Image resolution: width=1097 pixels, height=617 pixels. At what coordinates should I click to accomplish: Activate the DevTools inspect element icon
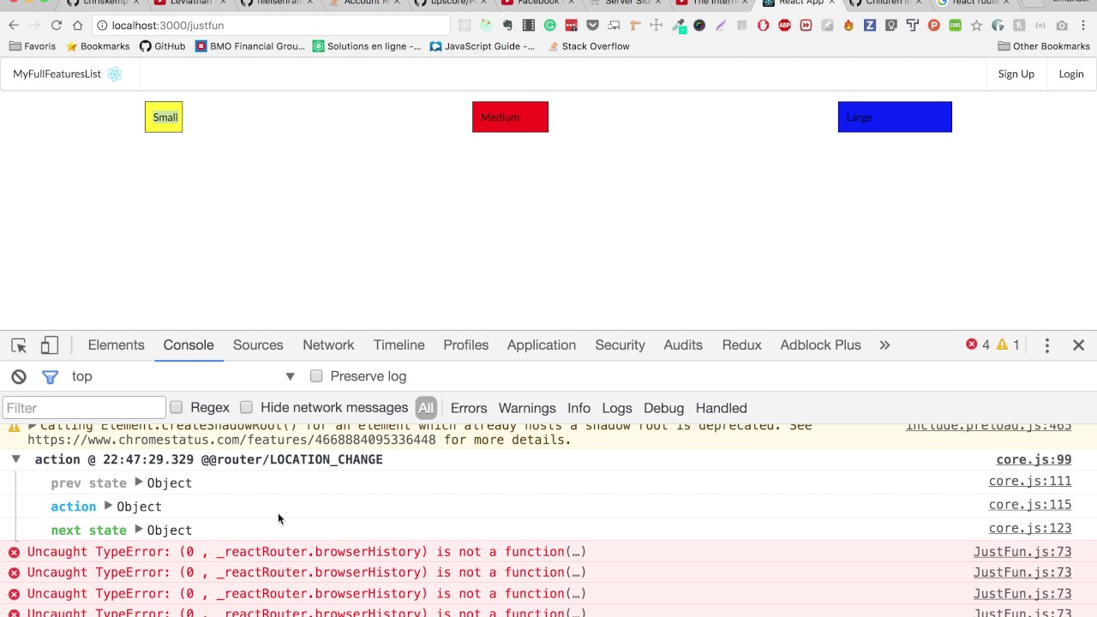coord(19,345)
